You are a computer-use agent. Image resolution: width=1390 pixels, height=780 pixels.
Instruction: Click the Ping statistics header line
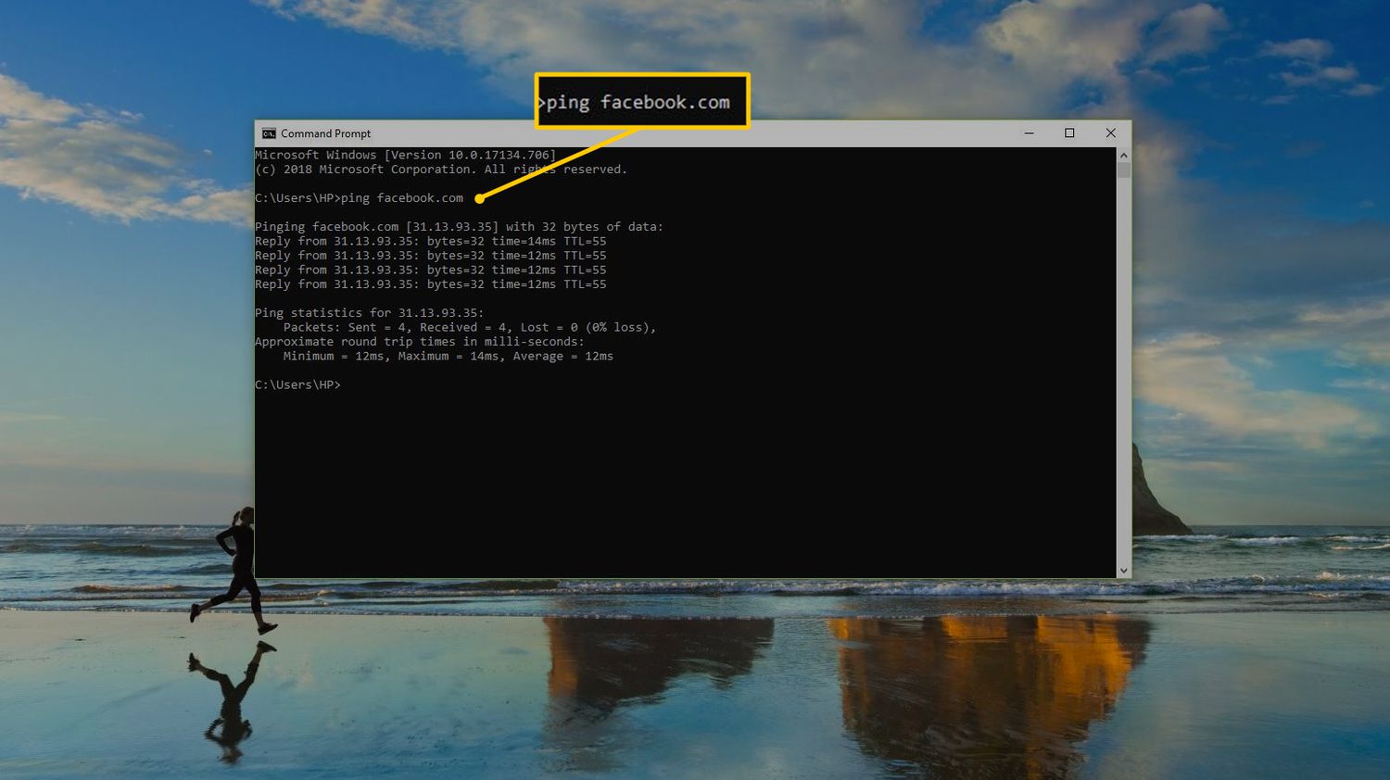pos(369,313)
